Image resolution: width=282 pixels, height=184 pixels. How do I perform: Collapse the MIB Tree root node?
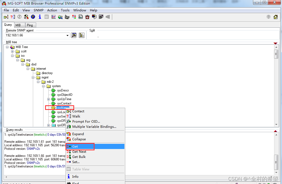coord(7,47)
